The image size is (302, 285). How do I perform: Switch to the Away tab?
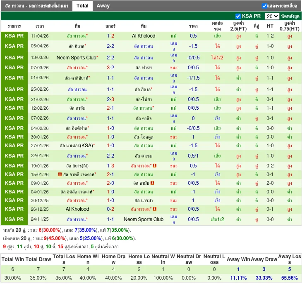(x=103, y=6)
